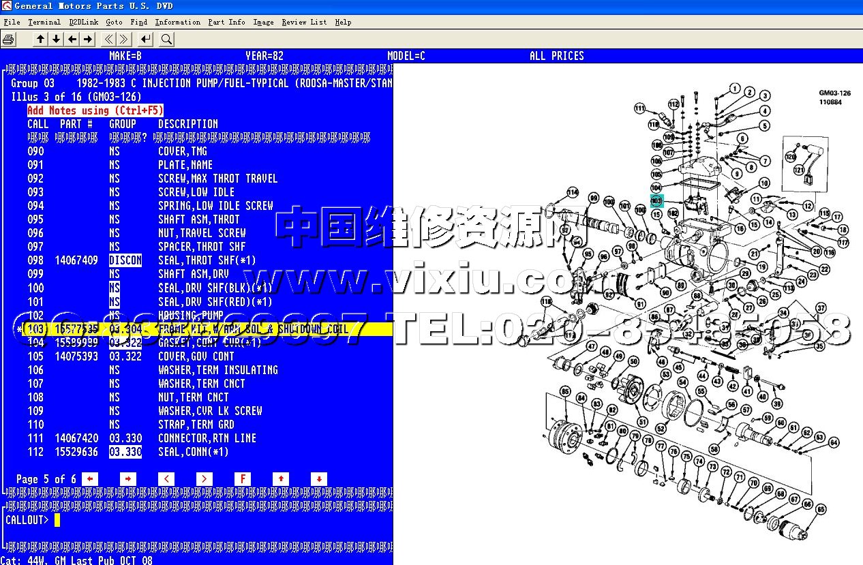Open the File menu
This screenshot has height=565, width=863.
pyautogui.click(x=12, y=22)
